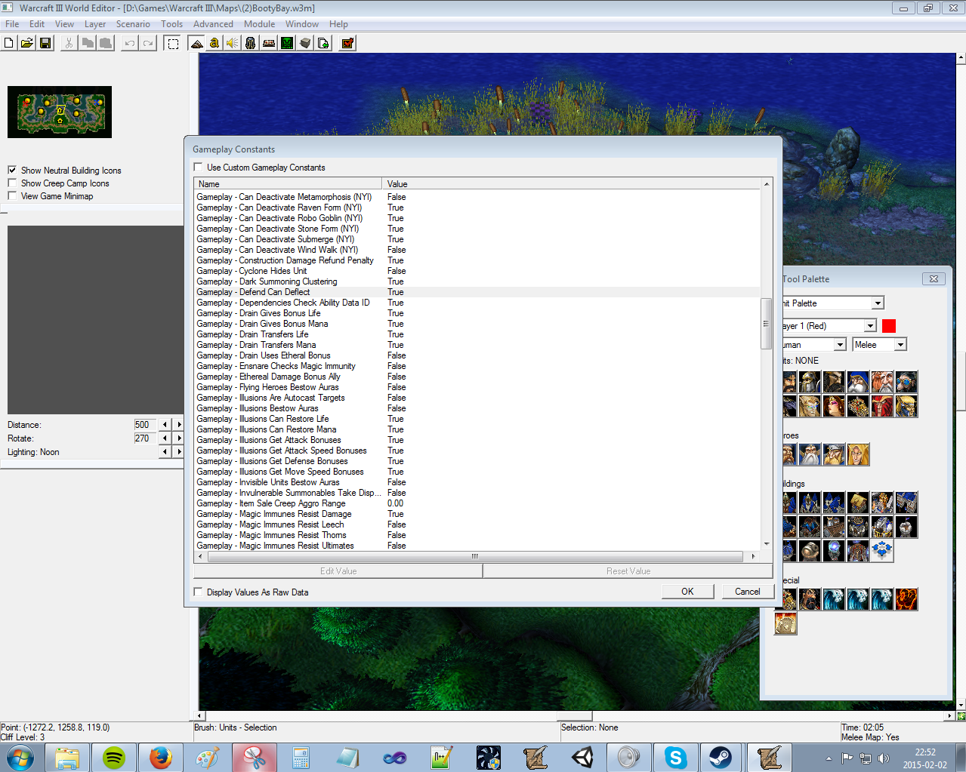Viewport: 966px width, 772px height.
Task: Open a map with the folder icon
Action: (x=27, y=43)
